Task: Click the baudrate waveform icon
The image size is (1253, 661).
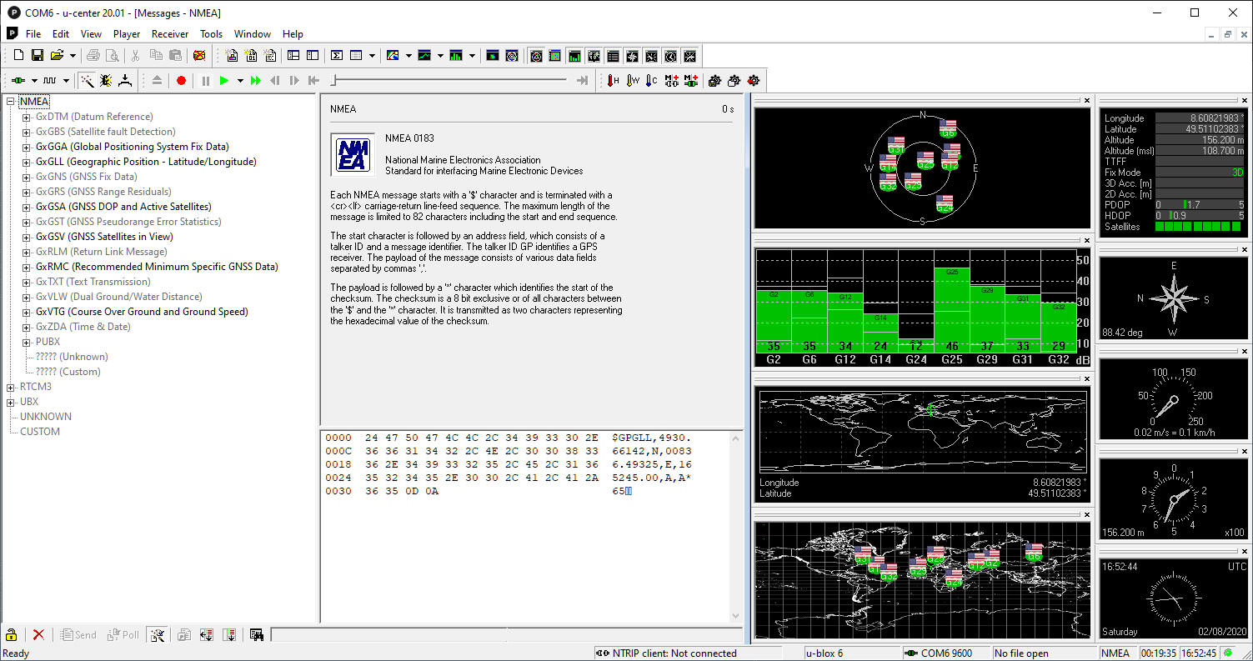Action: [x=50, y=81]
